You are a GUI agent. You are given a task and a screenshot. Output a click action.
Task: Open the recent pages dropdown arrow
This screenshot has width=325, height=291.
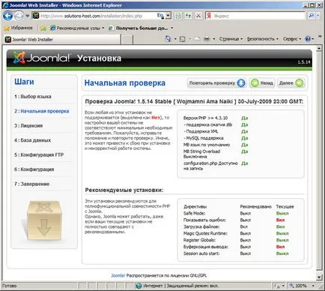coord(28,16)
